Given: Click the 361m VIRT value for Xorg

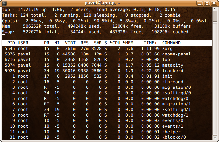Looking at the screenshot, I should (70, 49).
